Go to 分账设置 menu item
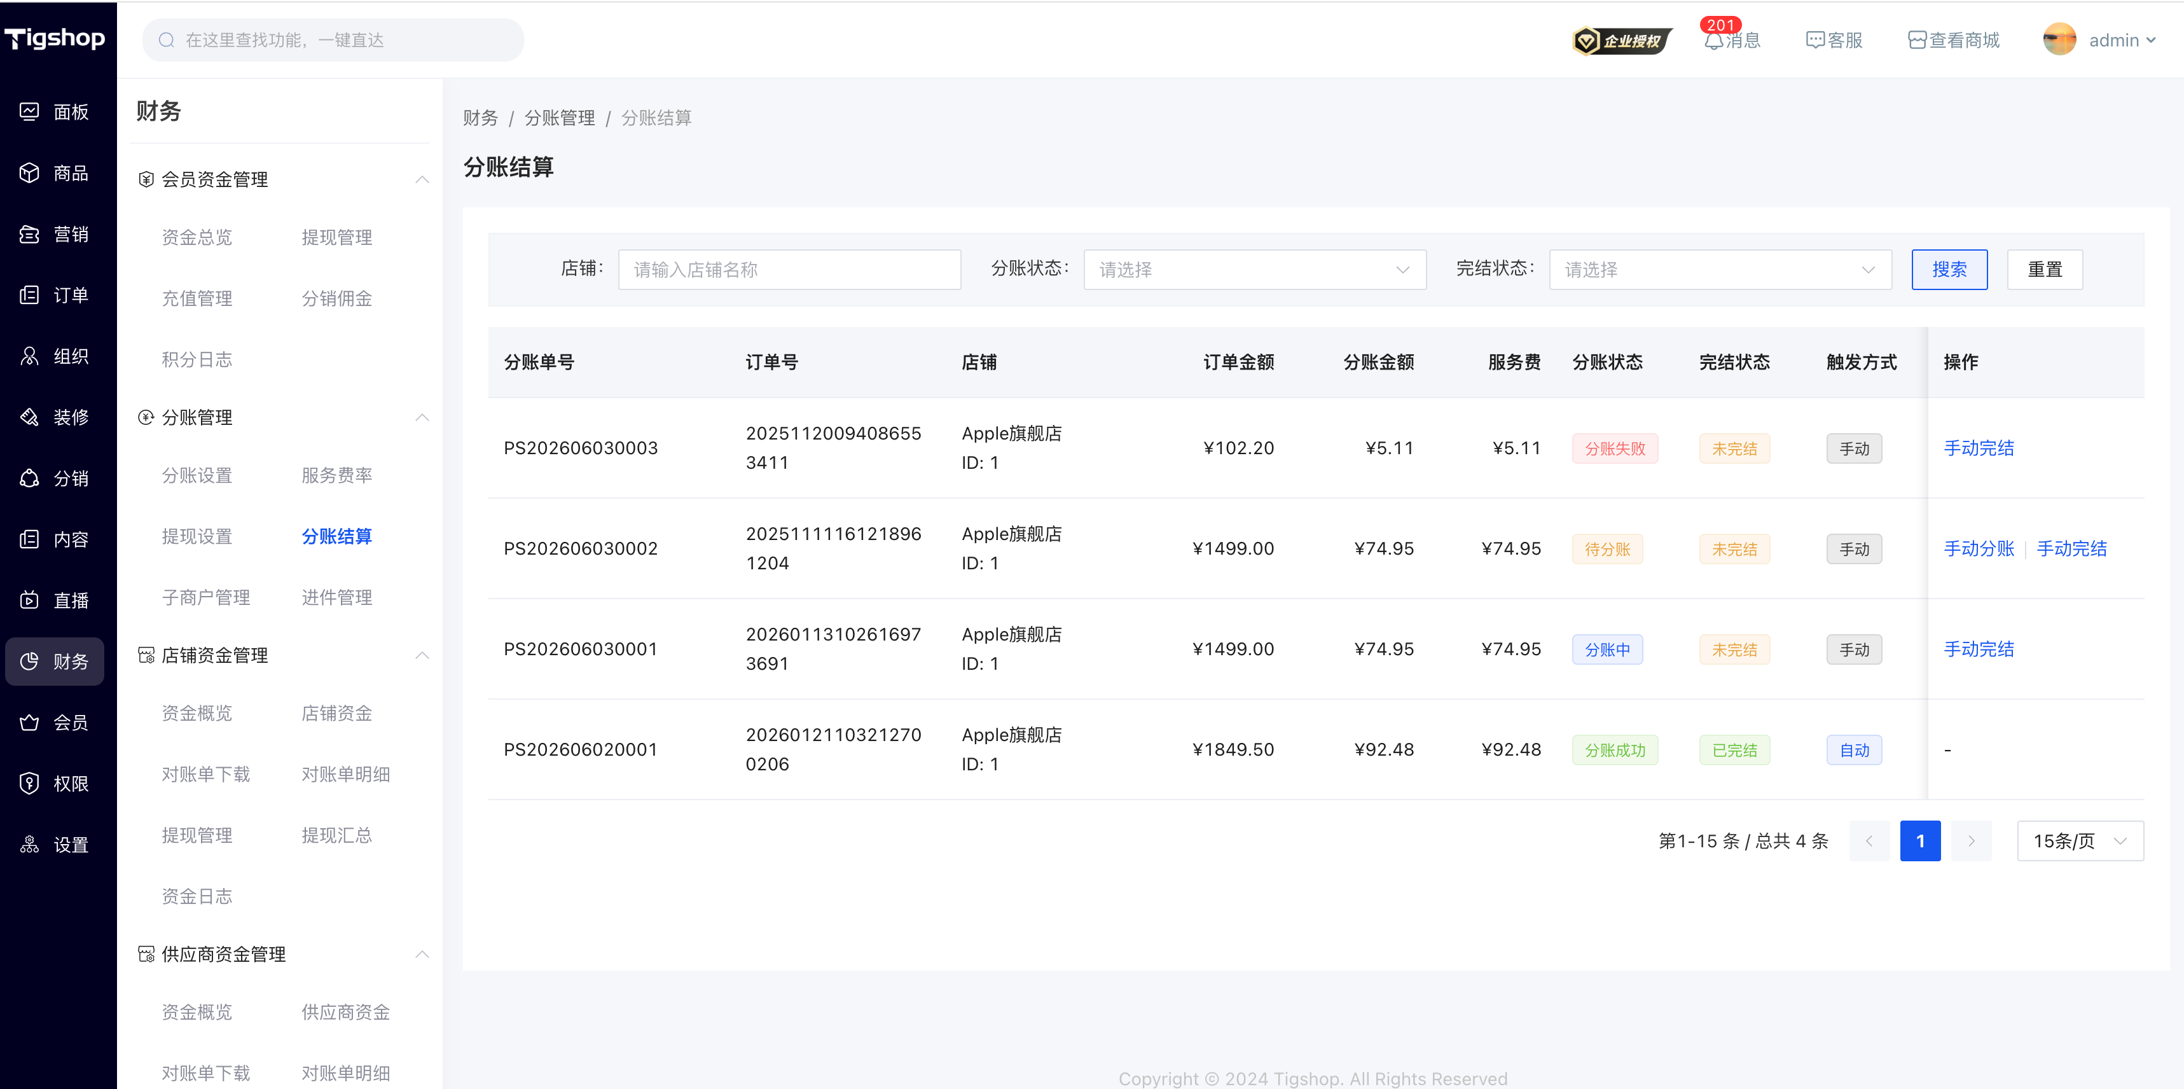This screenshot has height=1089, width=2184. (197, 475)
